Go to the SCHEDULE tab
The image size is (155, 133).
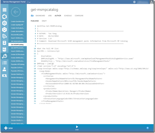[x=68, y=16]
